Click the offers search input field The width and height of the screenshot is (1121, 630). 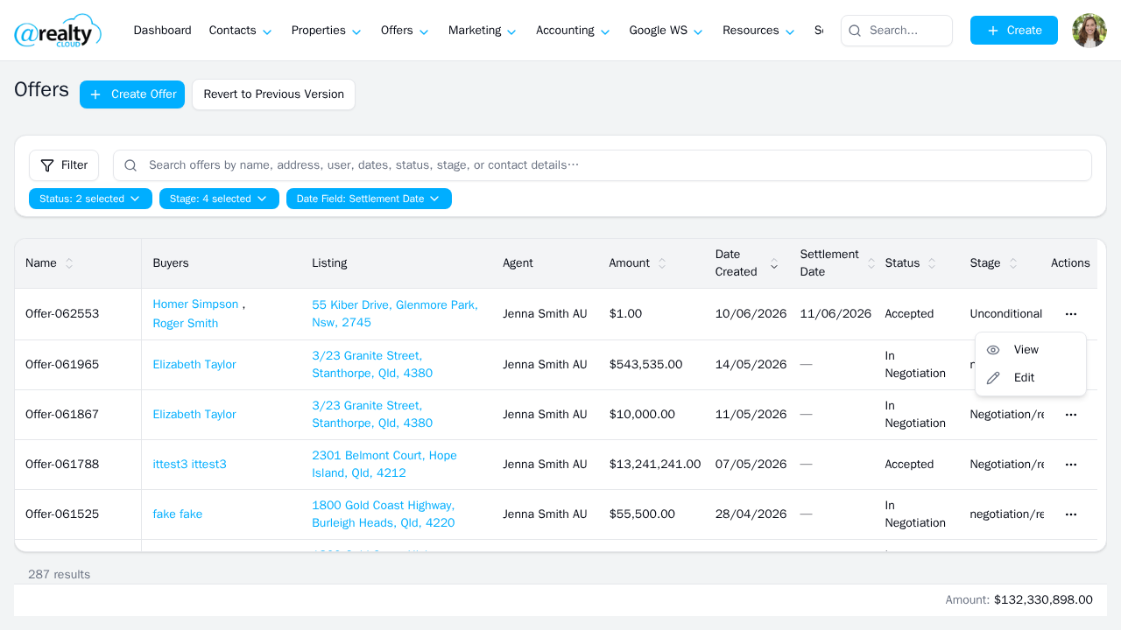[x=603, y=165]
